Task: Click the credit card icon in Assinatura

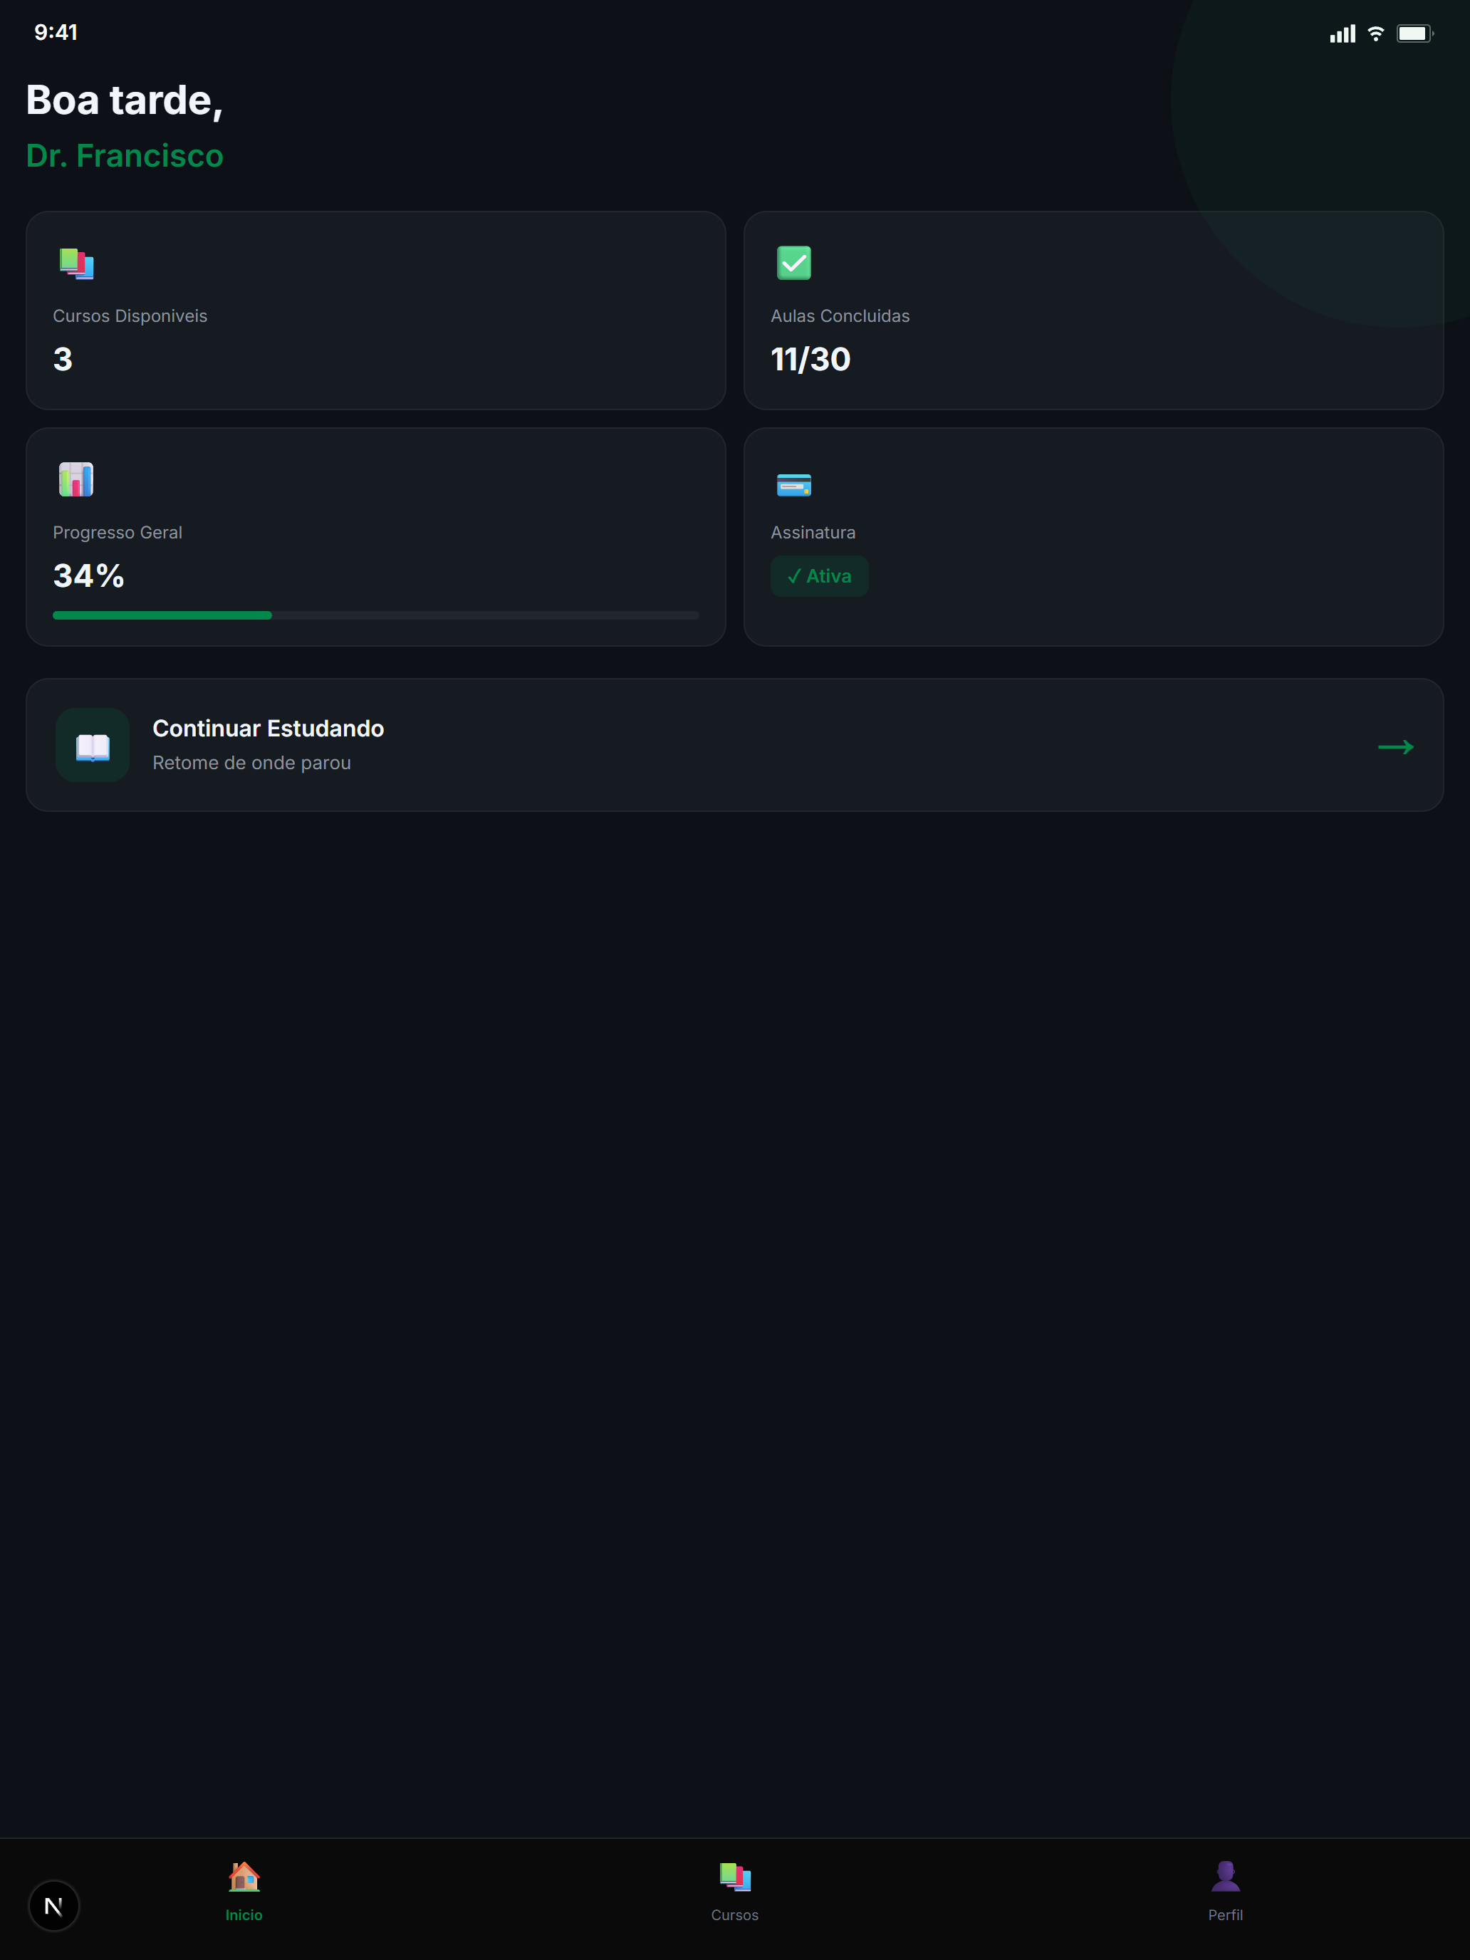Action: 793,485
